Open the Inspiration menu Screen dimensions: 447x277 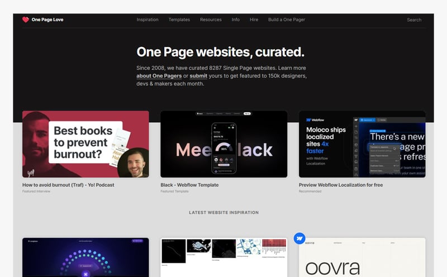[x=148, y=20]
